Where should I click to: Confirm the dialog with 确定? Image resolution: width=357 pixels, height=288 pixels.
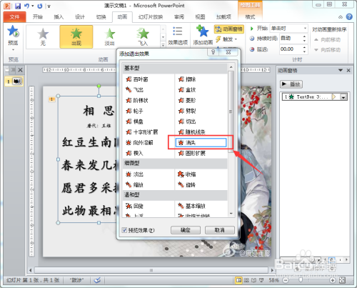click(x=186, y=230)
